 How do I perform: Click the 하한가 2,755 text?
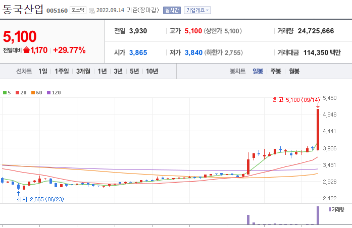(223, 52)
